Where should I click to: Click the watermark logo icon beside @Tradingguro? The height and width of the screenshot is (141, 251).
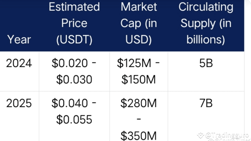click(200, 135)
